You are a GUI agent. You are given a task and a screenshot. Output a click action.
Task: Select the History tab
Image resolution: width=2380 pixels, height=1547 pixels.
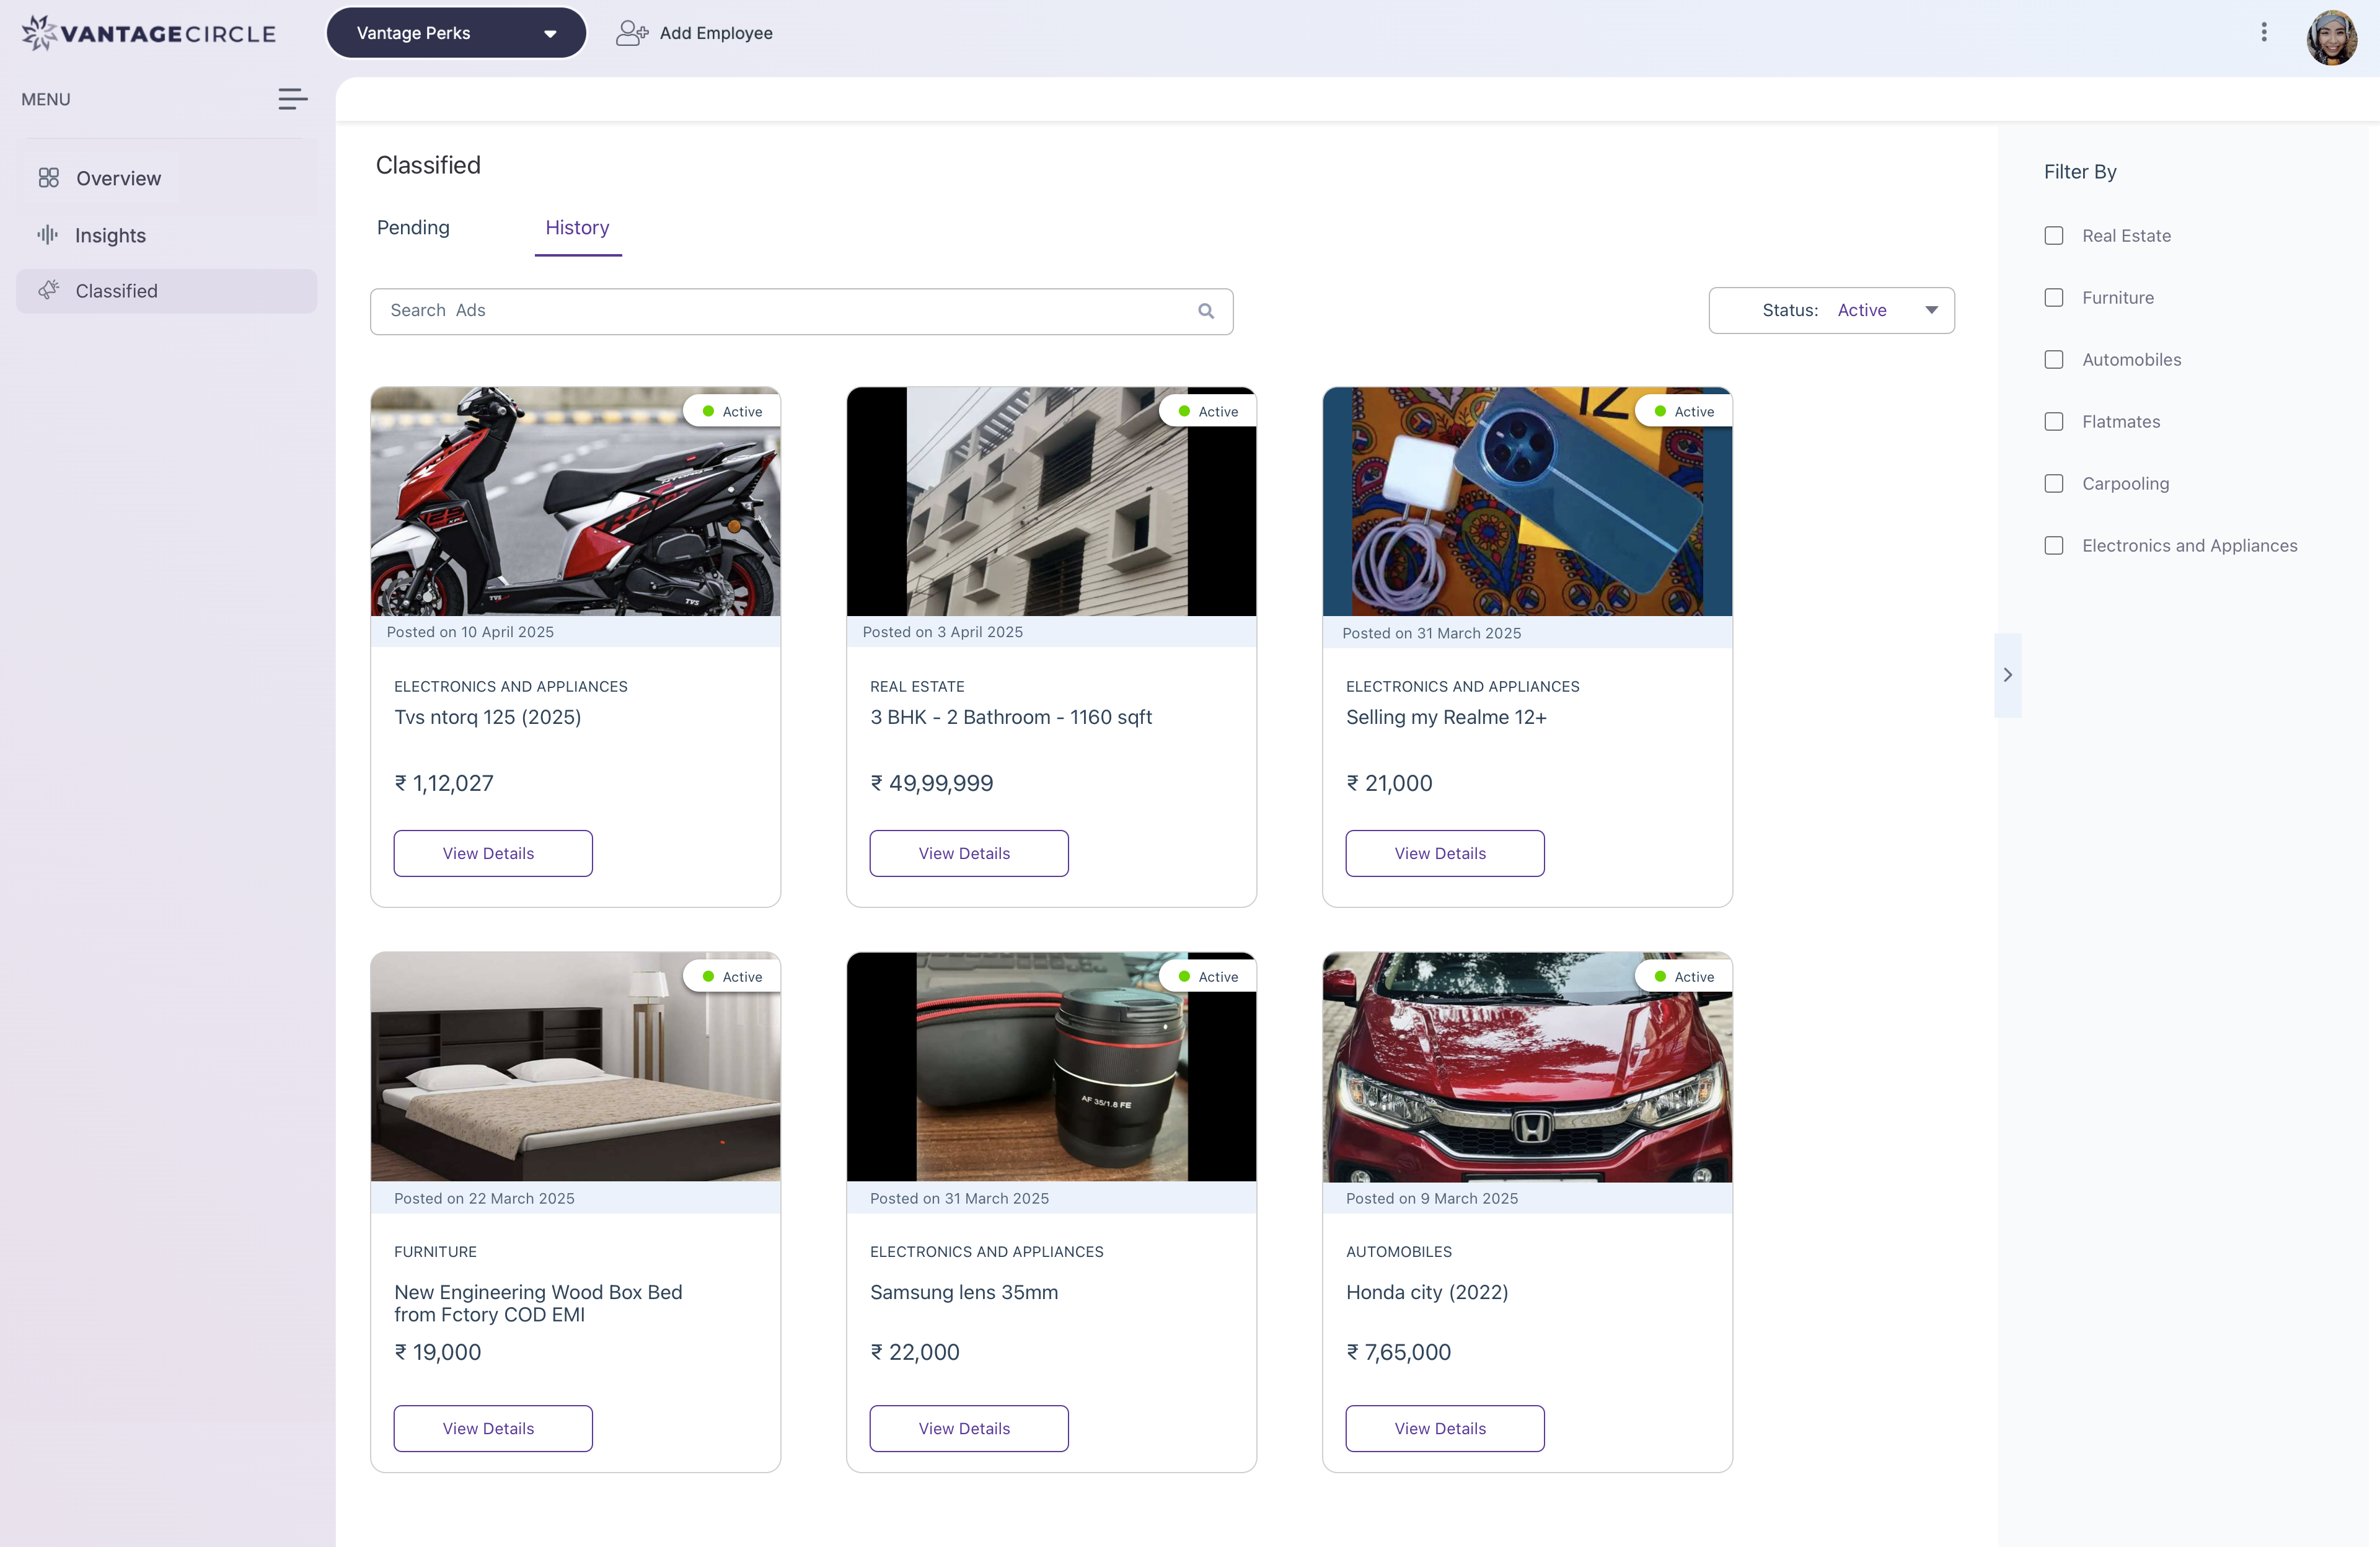pyautogui.click(x=577, y=228)
